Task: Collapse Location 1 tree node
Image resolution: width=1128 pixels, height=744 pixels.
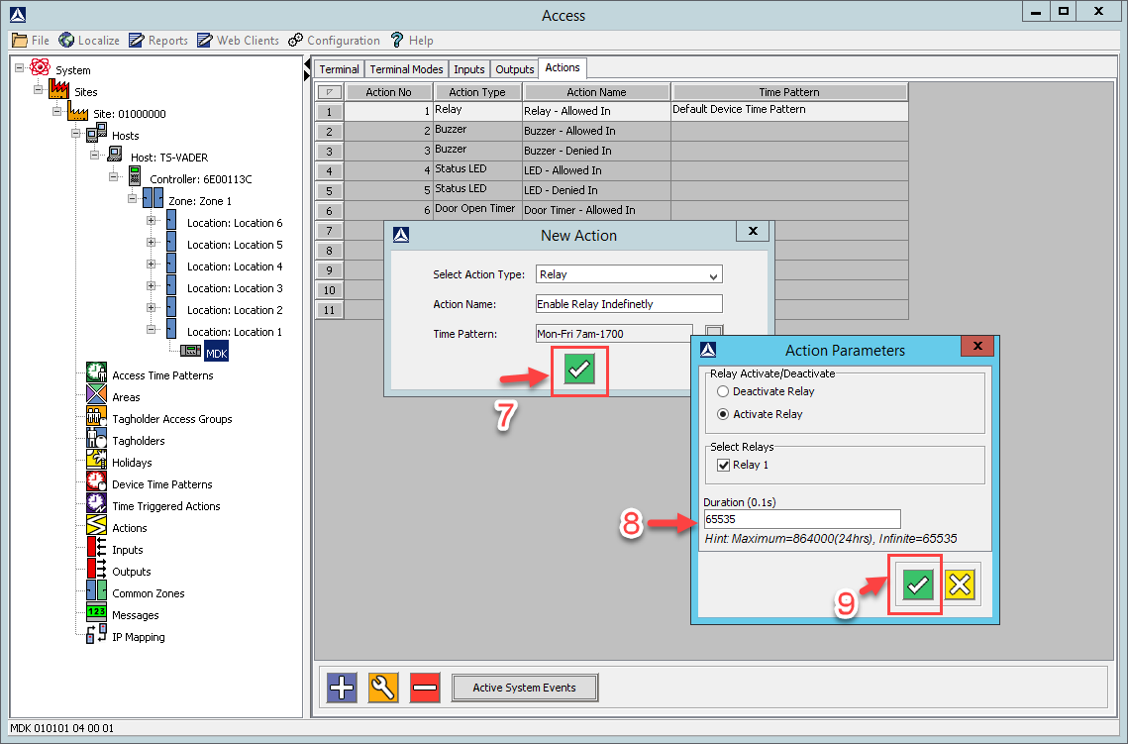Action: point(152,330)
